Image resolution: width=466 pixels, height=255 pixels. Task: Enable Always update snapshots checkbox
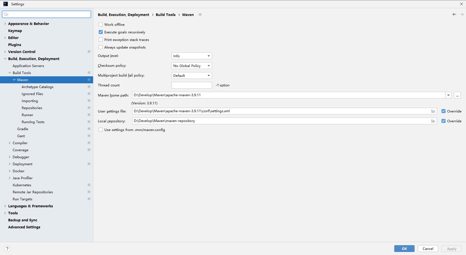(x=101, y=47)
